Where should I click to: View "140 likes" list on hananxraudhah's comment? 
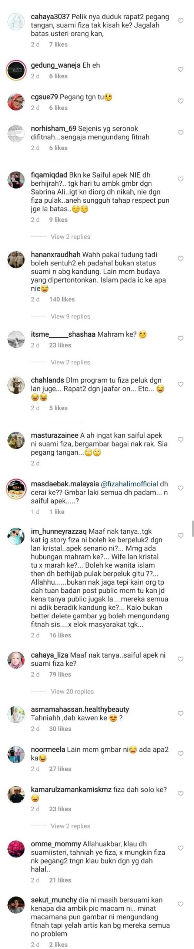[62, 299]
